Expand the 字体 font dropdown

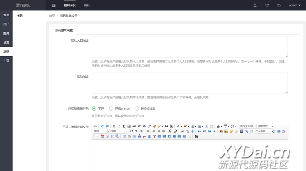click(101, 131)
